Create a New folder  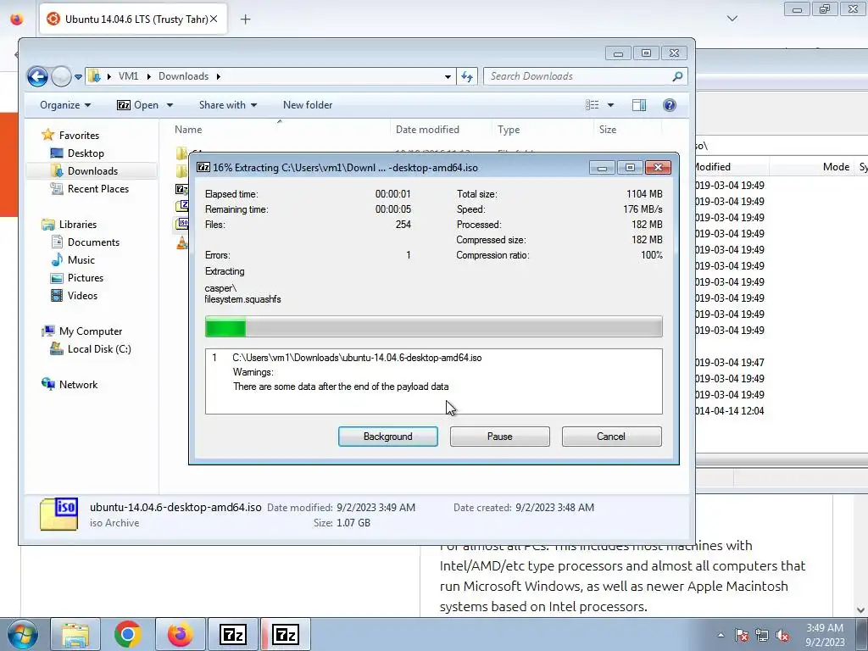pyautogui.click(x=307, y=105)
